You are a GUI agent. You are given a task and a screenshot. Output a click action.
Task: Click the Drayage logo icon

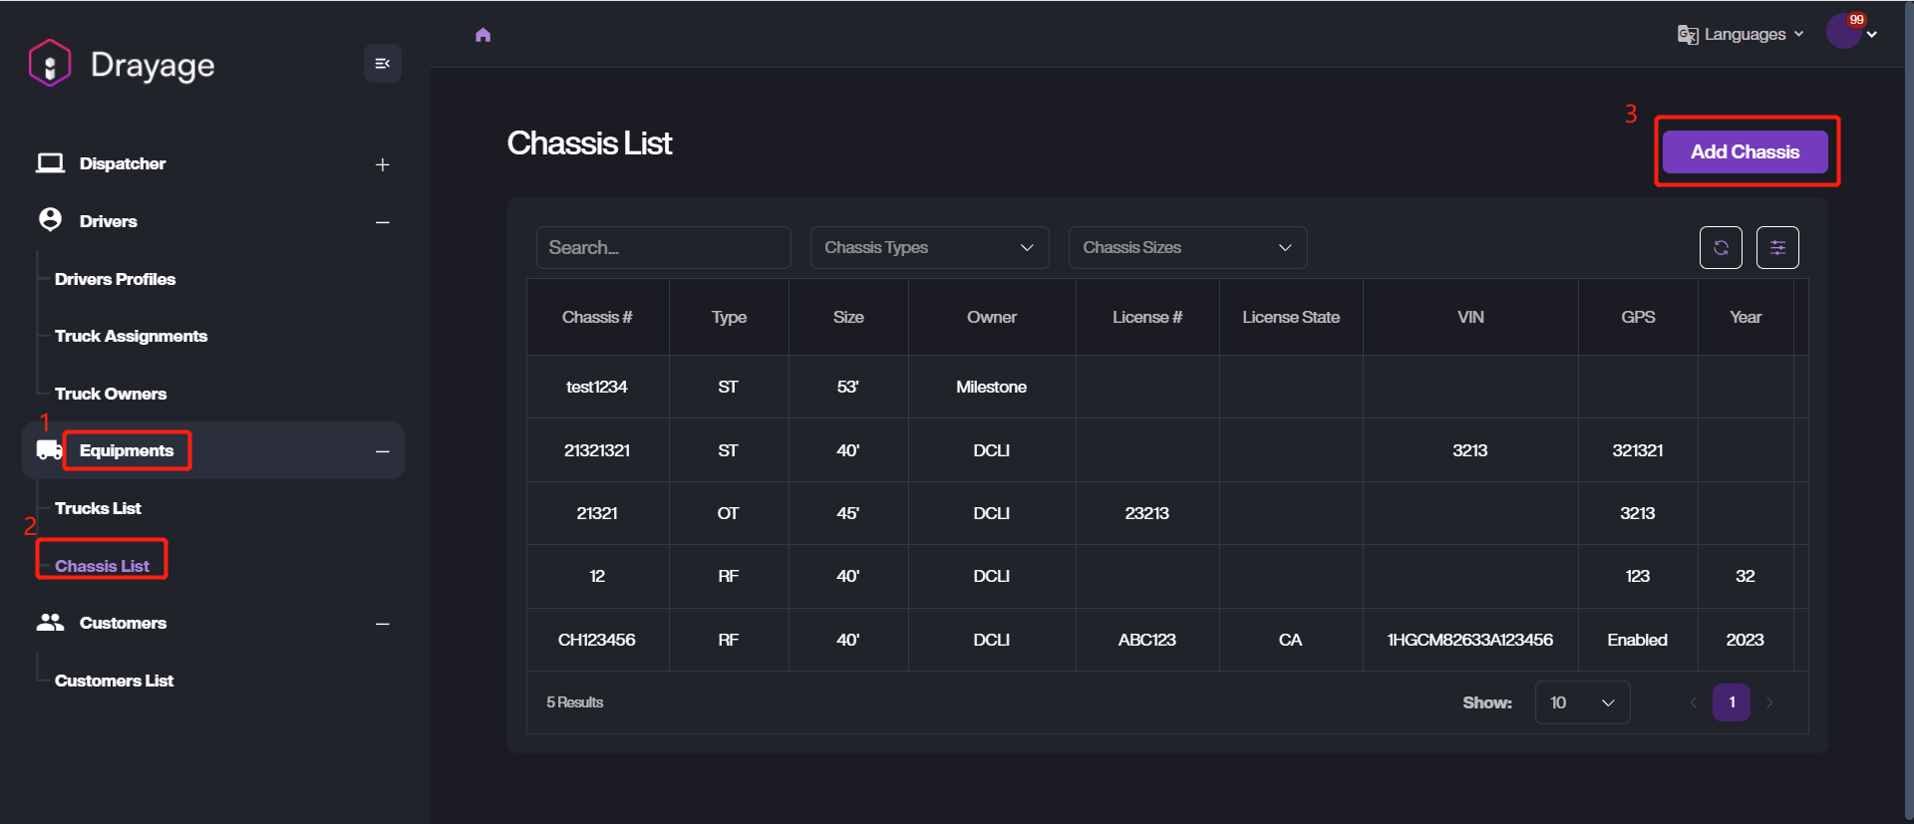[50, 64]
